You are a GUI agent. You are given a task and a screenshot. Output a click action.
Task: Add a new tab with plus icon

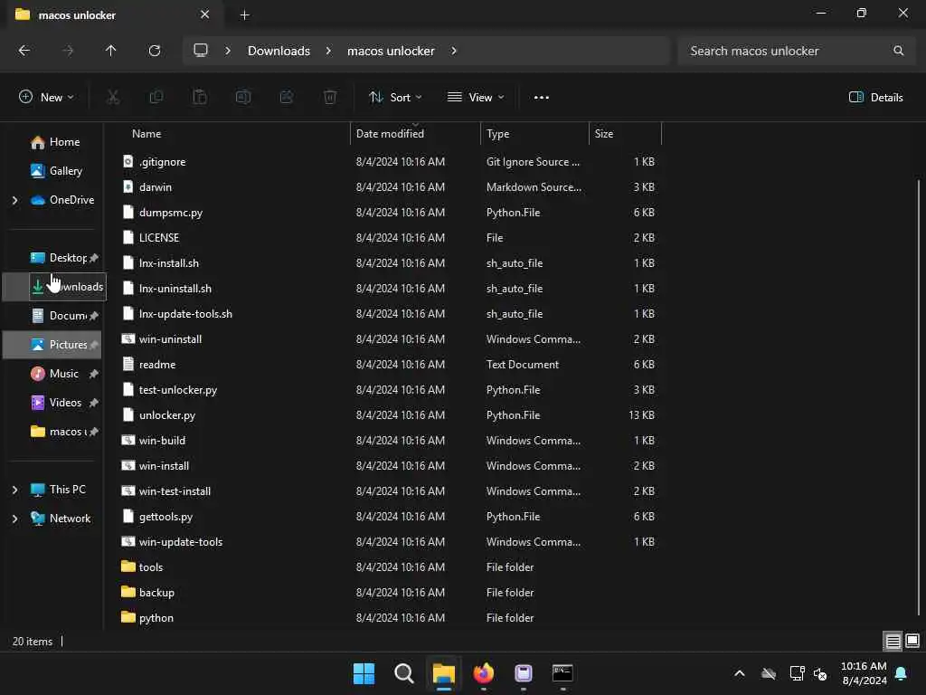(244, 14)
